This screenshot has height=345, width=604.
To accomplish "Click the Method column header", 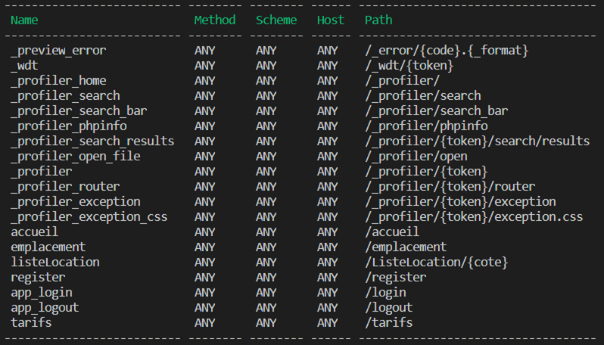I will [x=215, y=20].
